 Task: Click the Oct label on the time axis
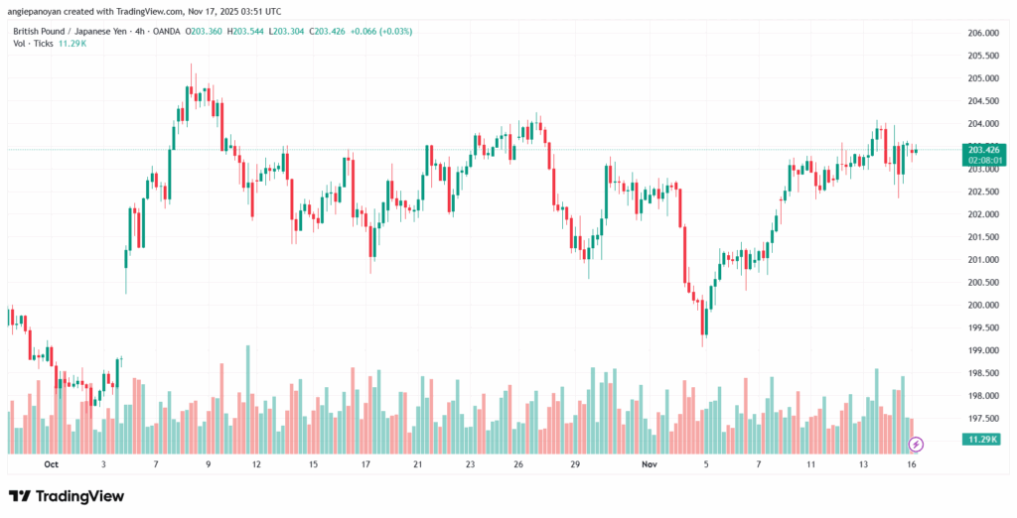click(52, 463)
